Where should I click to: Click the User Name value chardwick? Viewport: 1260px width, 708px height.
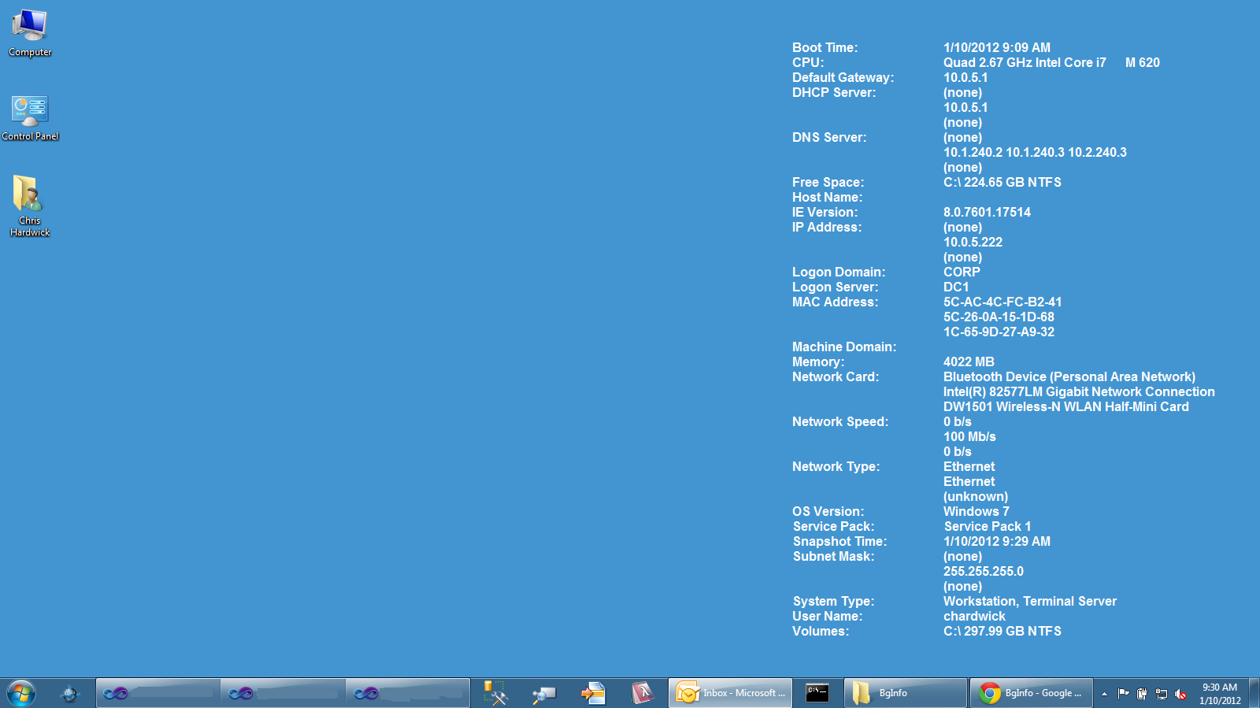coord(974,616)
